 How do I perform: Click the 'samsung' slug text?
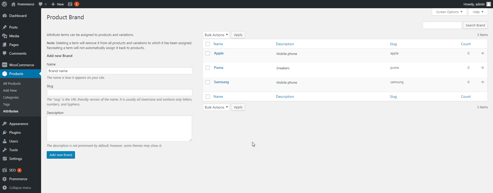[x=397, y=82]
